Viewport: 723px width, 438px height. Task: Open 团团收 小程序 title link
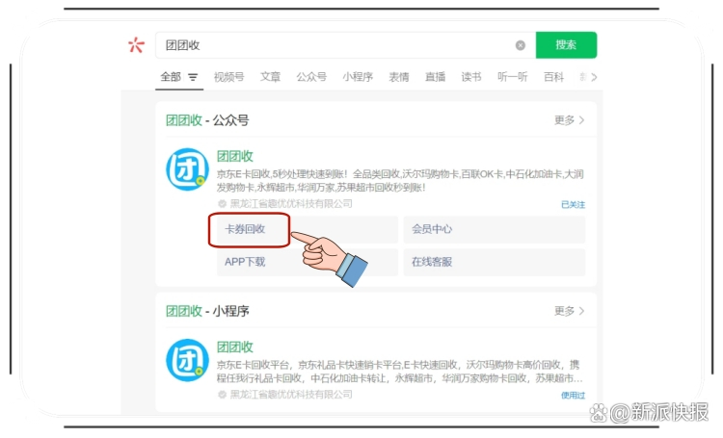pyautogui.click(x=235, y=347)
